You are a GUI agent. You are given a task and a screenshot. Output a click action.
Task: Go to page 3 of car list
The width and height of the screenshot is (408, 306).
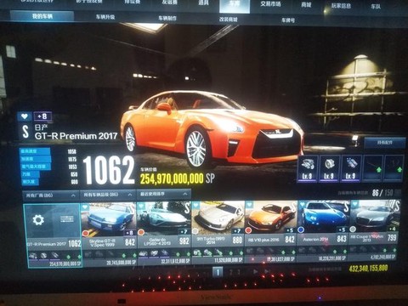(239, 272)
